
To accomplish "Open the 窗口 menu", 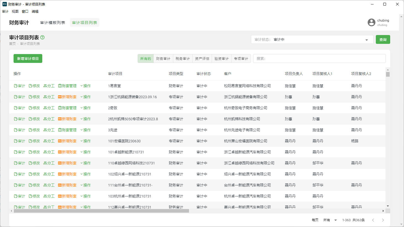I will (25, 12).
